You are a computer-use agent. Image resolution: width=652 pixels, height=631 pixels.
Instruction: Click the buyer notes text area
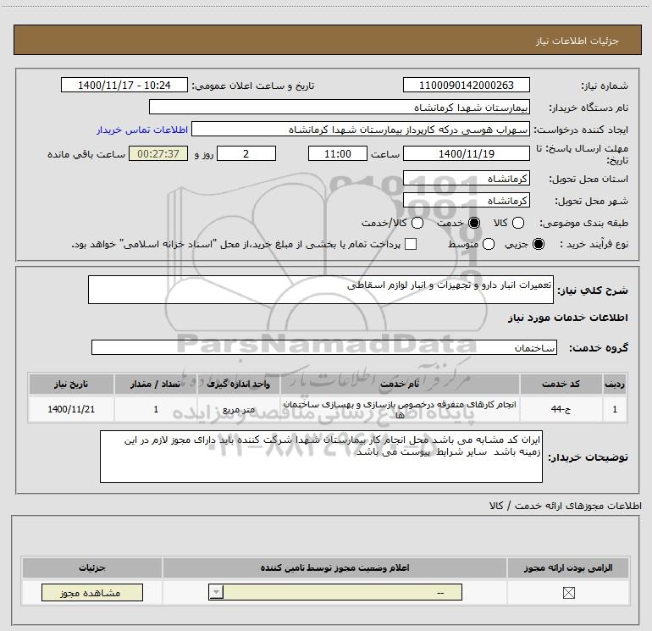pos(321,457)
